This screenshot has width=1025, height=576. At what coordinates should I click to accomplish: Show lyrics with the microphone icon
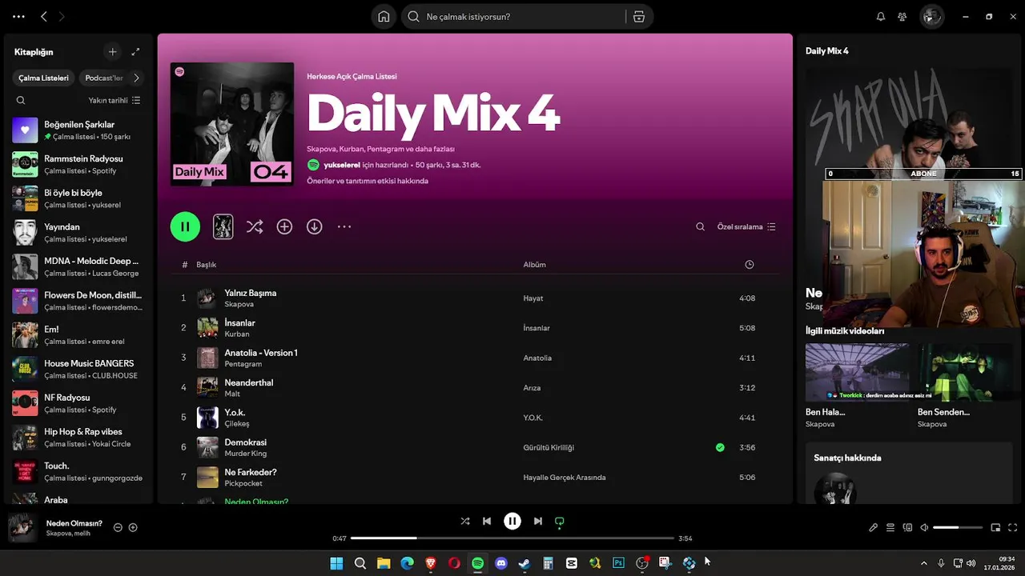point(874,527)
